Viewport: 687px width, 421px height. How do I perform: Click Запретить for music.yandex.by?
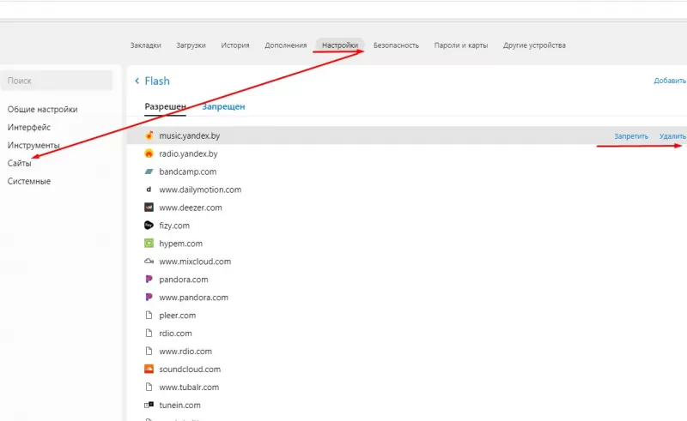631,136
